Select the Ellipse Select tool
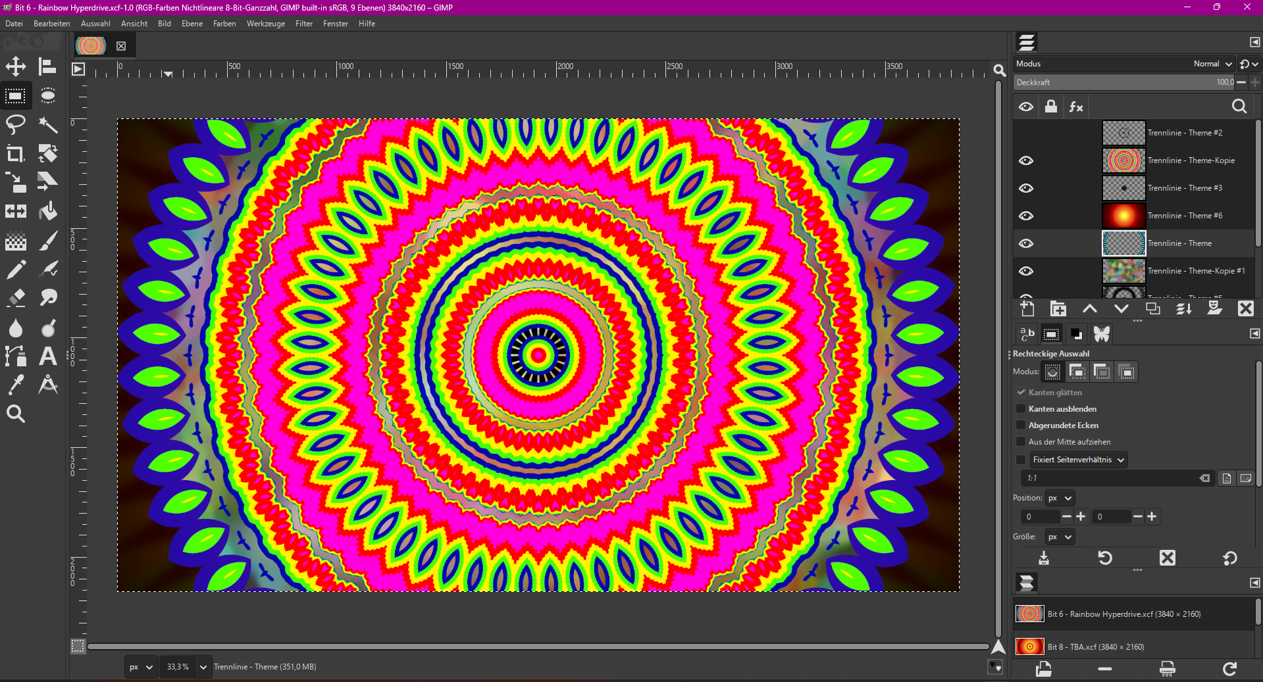This screenshot has height=682, width=1263. (47, 96)
